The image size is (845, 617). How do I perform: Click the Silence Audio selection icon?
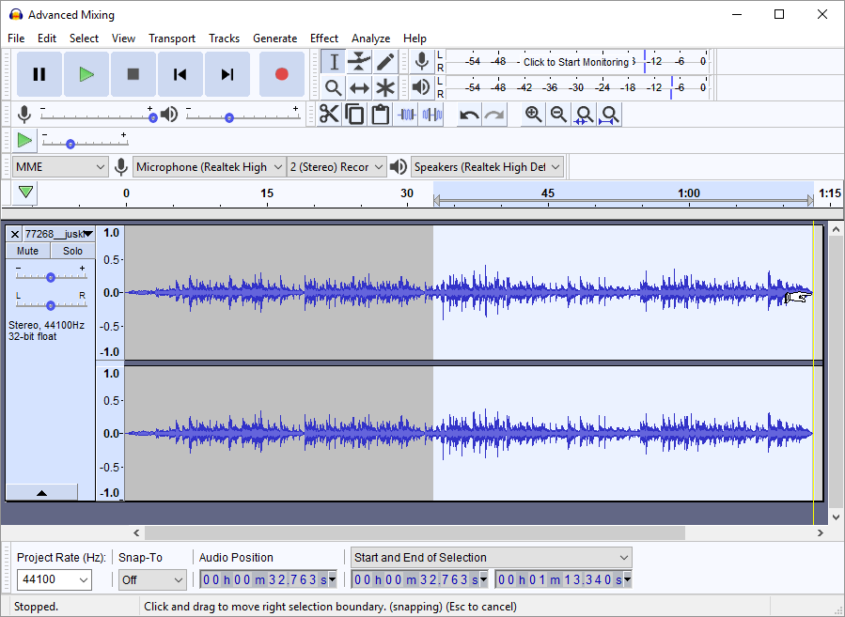coord(431,115)
